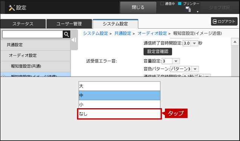Screen dimensions: 240x141
Task: Choose なし from the volume list
Action: tap(119, 114)
